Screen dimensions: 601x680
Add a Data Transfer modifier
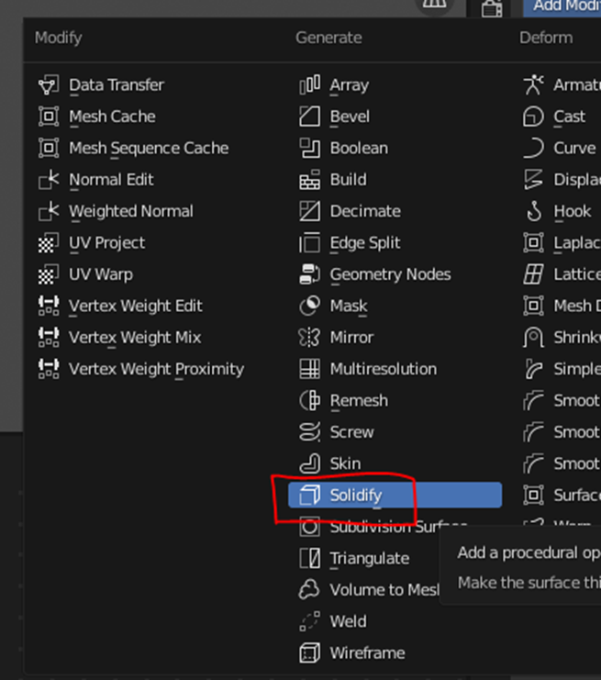tap(117, 85)
